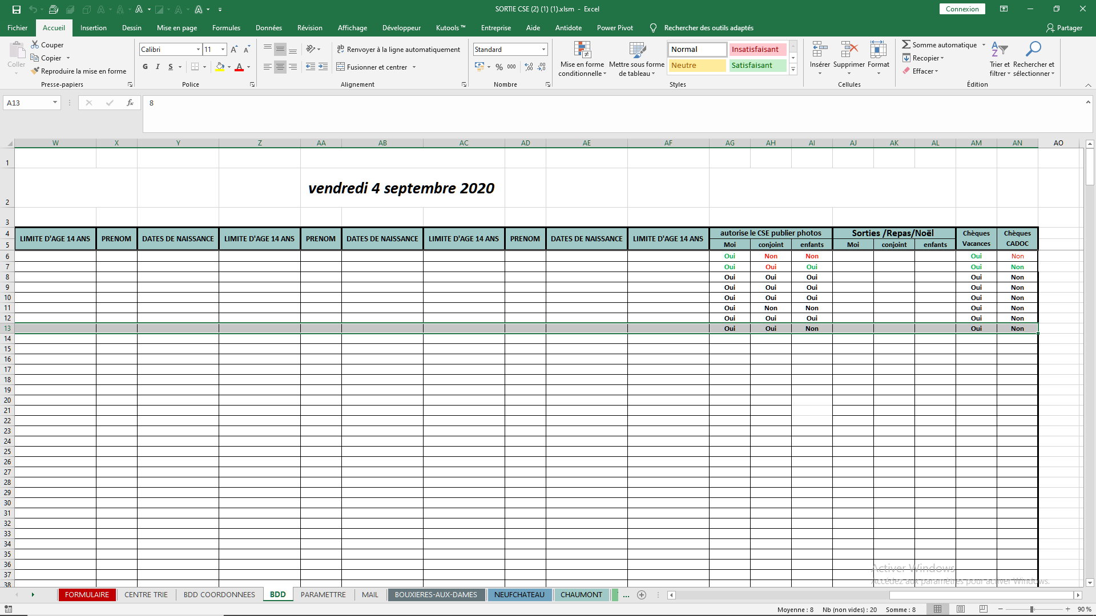Click the AutoSum sigma icon

[906, 44]
